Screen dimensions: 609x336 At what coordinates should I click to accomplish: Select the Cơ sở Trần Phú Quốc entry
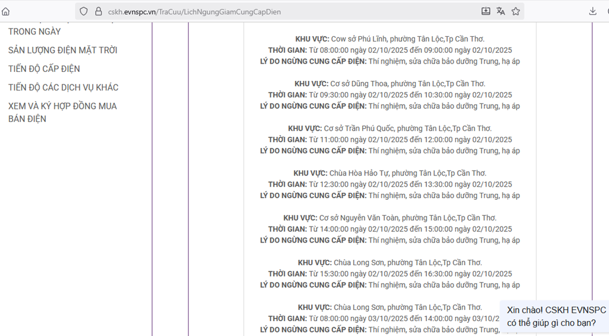(x=390, y=128)
